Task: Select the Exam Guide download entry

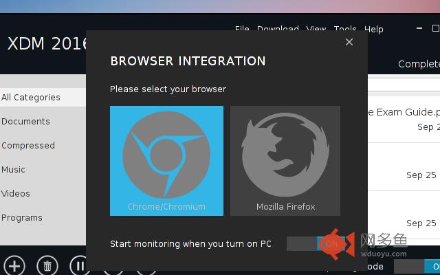Action: (404, 119)
